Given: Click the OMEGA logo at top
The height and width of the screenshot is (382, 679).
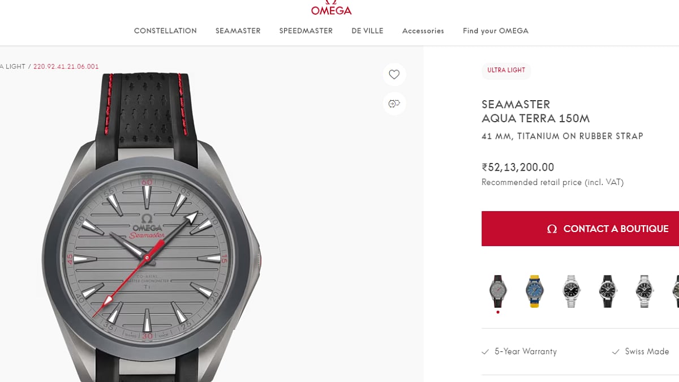Looking at the screenshot, I should coord(331,7).
